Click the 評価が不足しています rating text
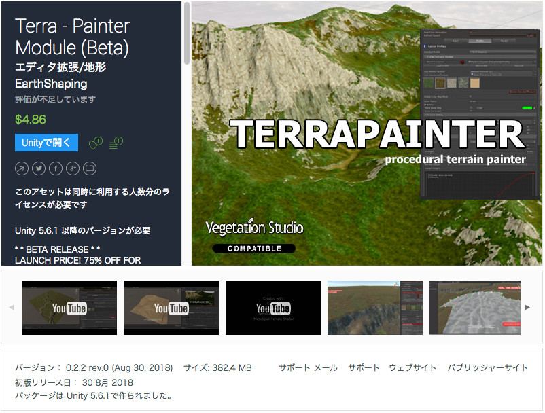The height and width of the screenshot is (413, 545). tap(55, 100)
